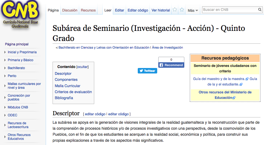This screenshot has height=145, width=264.
Task: Click the 'Recursos pedagógicos' heading
Action: point(225,58)
